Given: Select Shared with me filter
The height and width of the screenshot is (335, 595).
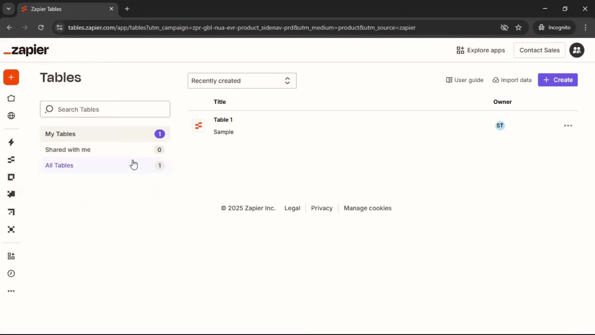Looking at the screenshot, I should coord(105,150).
